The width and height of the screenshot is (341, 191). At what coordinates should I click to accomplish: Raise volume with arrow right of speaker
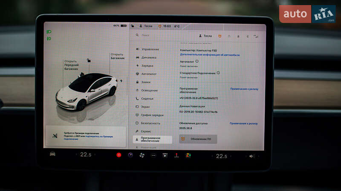[x=259, y=156]
